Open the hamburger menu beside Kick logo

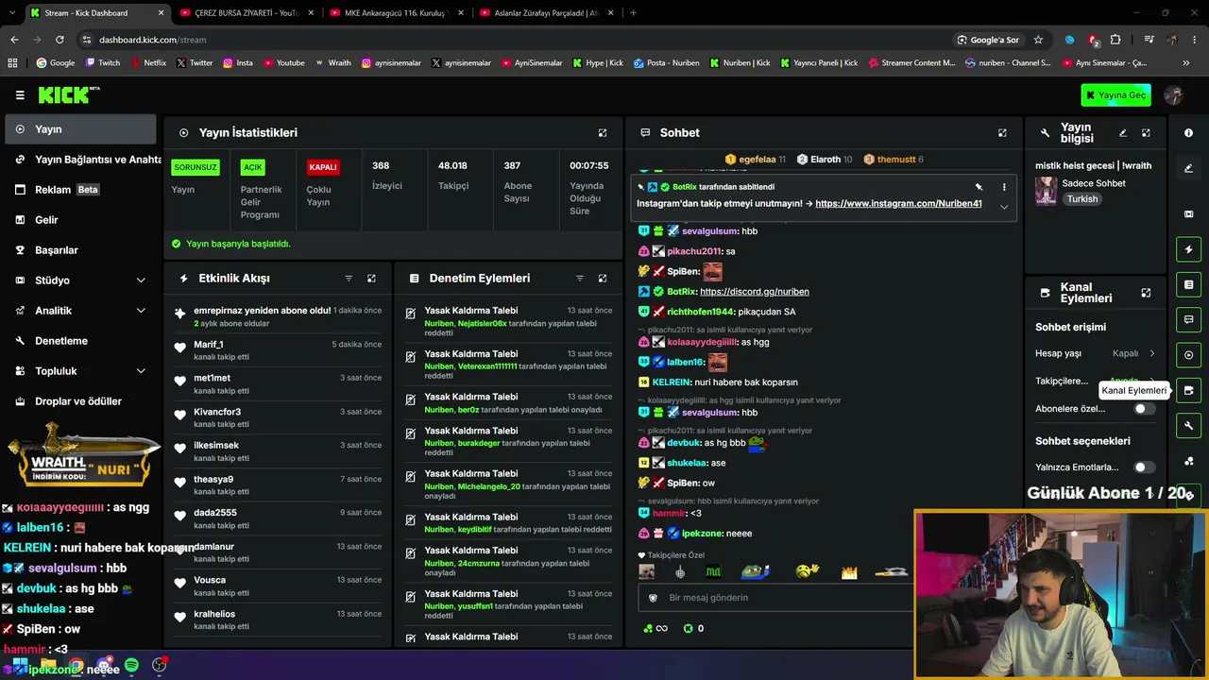coord(20,94)
